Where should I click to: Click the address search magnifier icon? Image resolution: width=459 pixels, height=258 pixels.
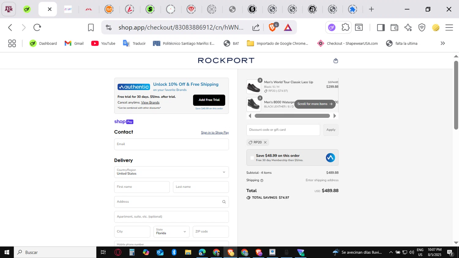(x=224, y=202)
